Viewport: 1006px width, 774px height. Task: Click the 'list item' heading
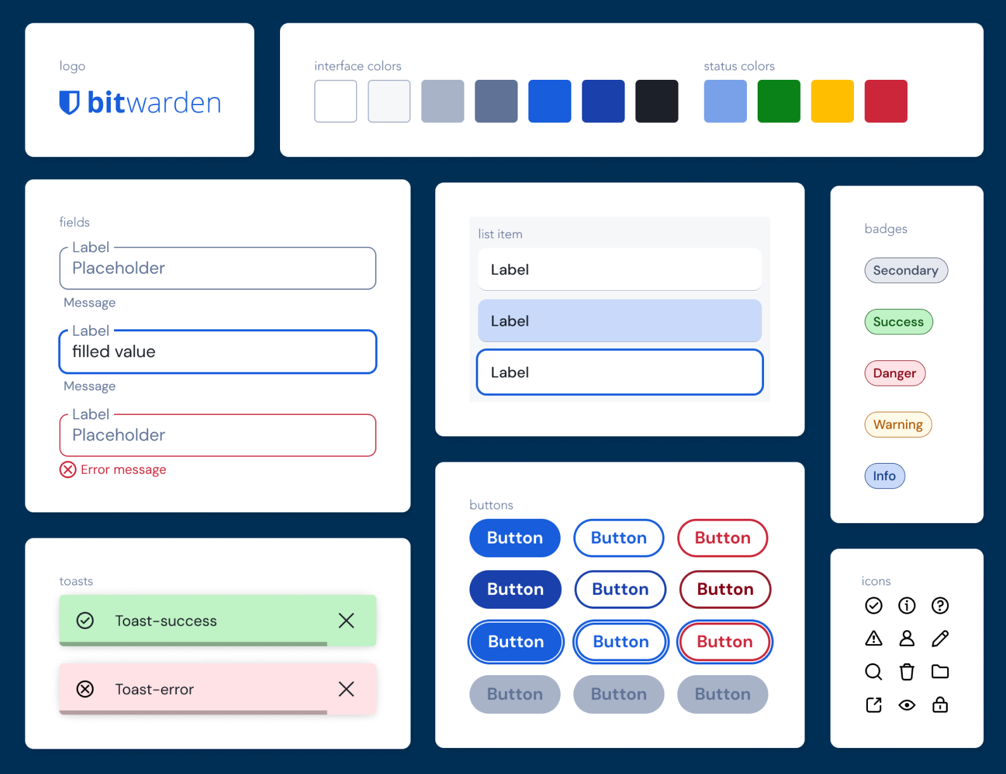click(500, 234)
